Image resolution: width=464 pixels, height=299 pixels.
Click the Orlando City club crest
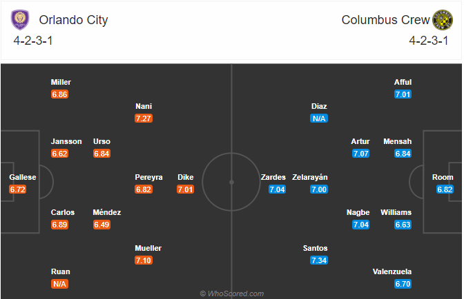pos(20,20)
